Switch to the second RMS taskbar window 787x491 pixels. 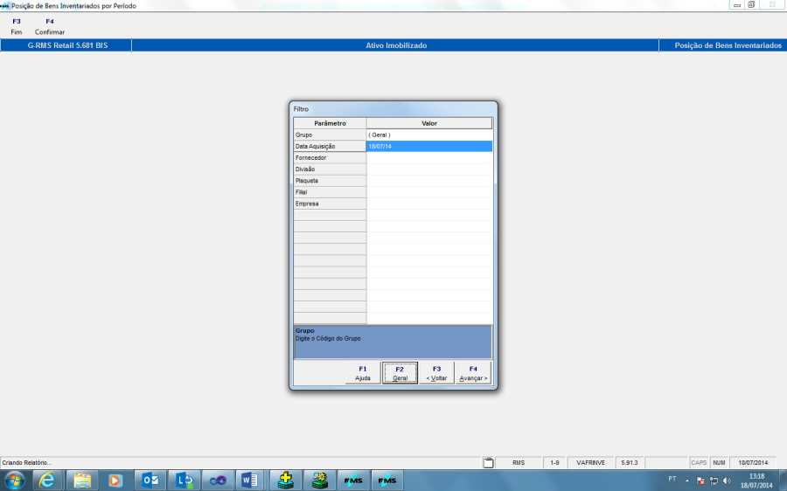387,481
